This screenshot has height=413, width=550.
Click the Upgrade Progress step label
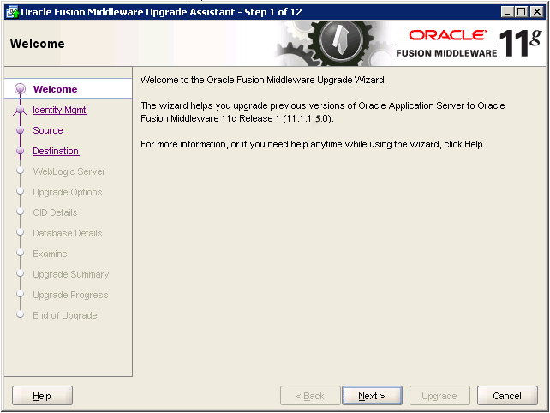pos(70,295)
